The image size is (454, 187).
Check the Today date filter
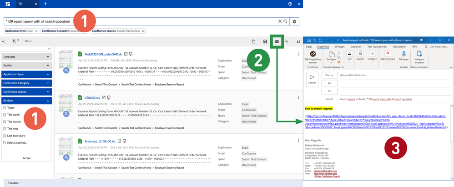(5, 108)
